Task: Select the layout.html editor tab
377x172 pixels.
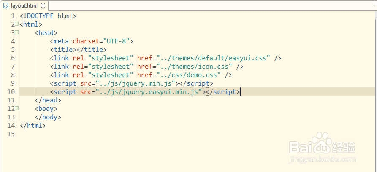Action: [24, 5]
